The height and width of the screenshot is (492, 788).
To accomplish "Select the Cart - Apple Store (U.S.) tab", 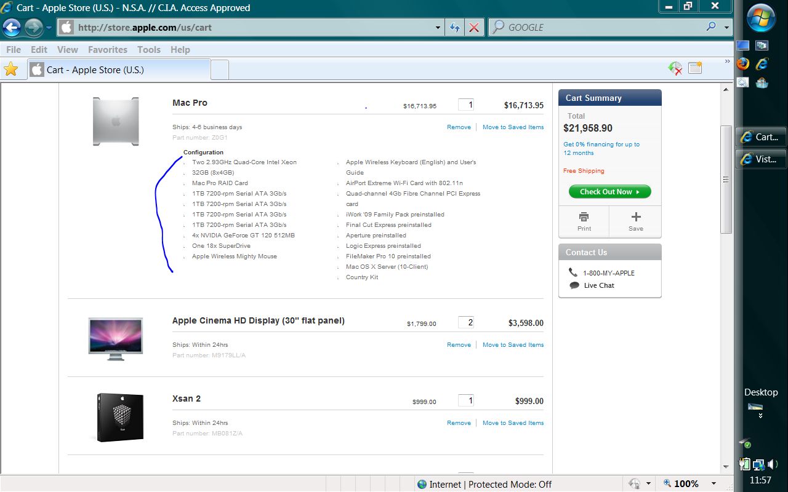I will pyautogui.click(x=118, y=69).
